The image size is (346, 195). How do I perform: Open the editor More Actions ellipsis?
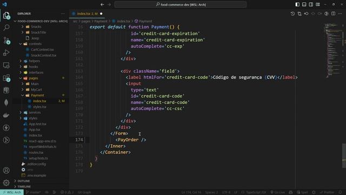tap(340, 14)
